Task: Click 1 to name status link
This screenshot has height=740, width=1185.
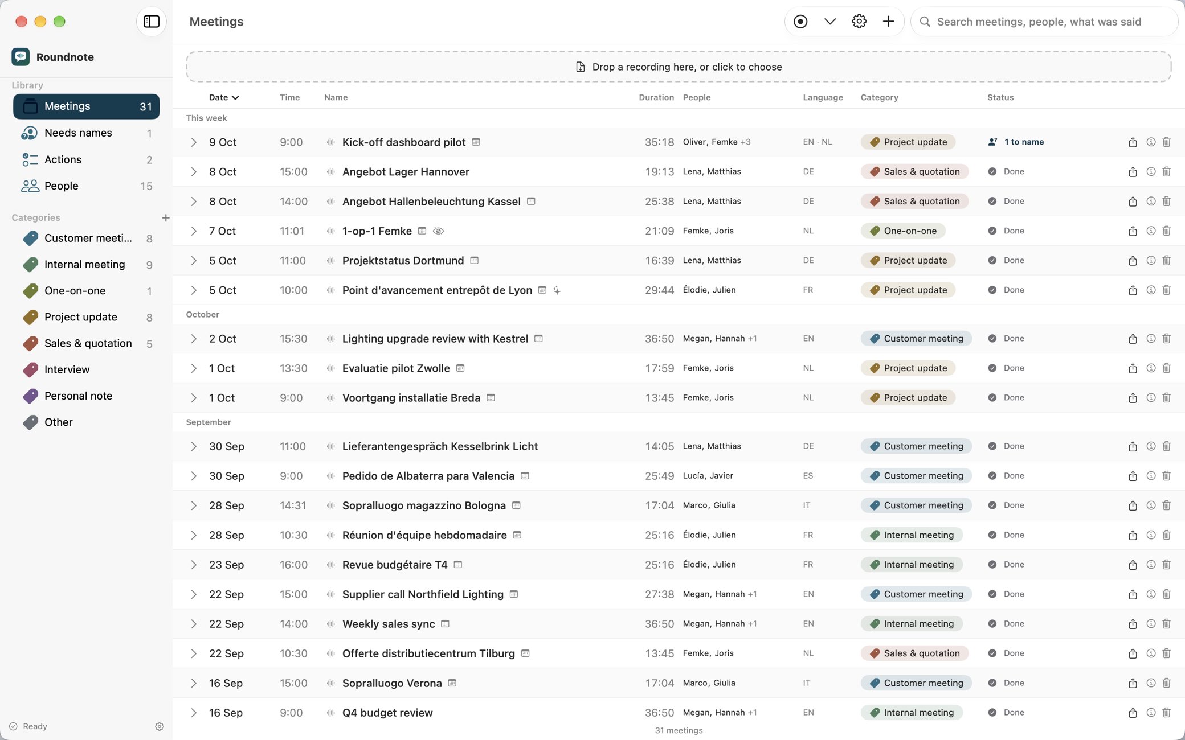Action: pos(1016,142)
